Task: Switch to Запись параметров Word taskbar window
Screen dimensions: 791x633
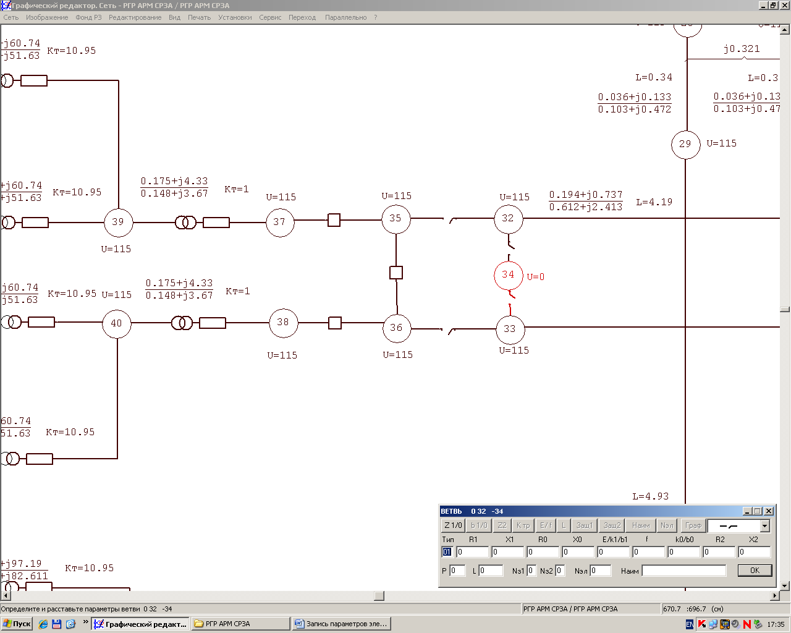Action: click(x=341, y=624)
